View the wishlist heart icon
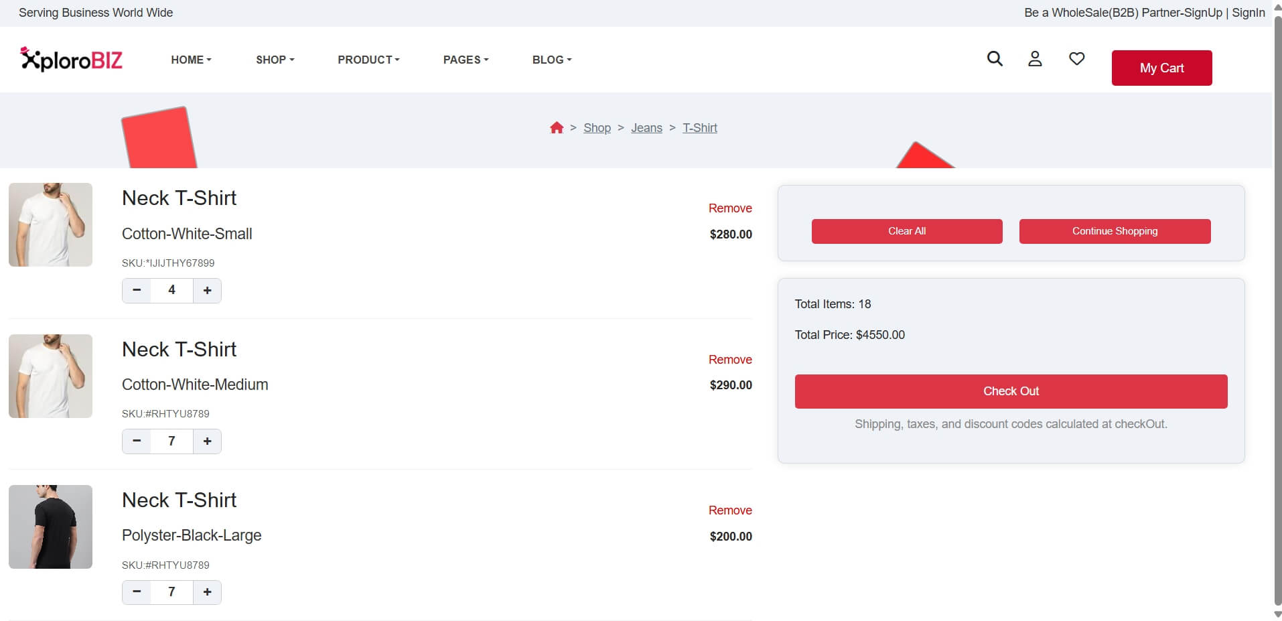The width and height of the screenshot is (1282, 621). click(1076, 59)
